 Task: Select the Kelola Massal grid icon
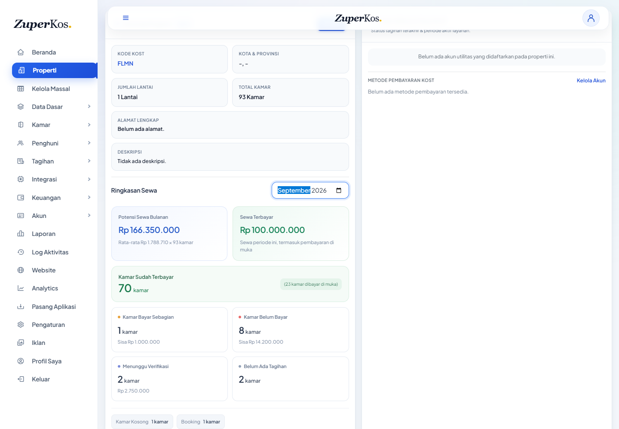point(21,89)
